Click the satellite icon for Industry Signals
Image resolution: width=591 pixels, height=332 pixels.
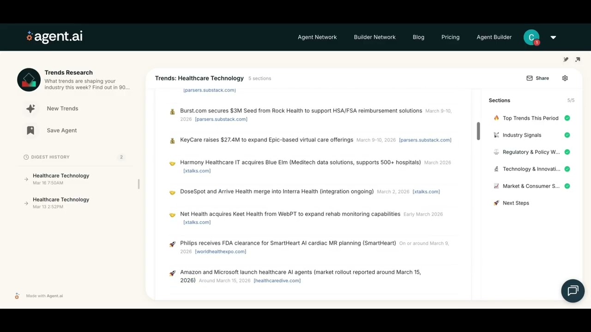tap(496, 135)
